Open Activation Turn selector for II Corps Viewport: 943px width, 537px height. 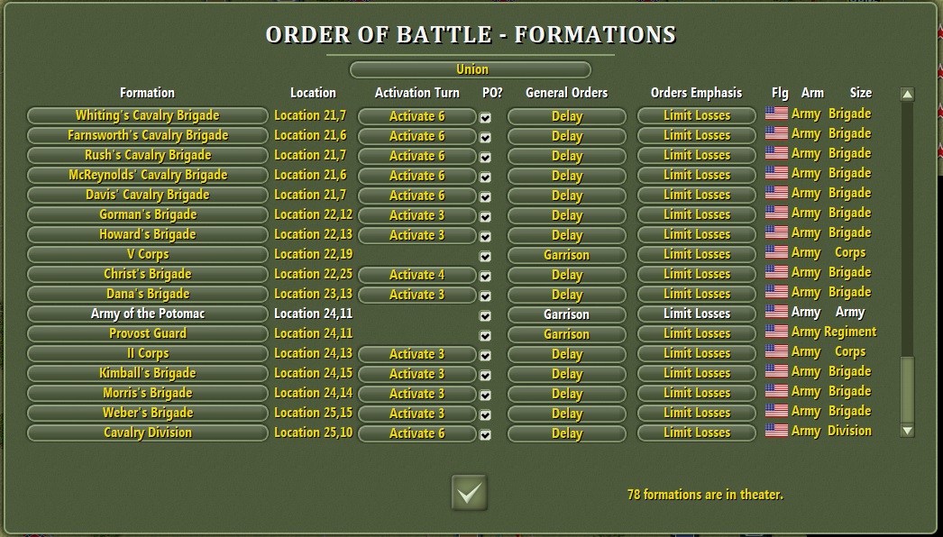417,353
